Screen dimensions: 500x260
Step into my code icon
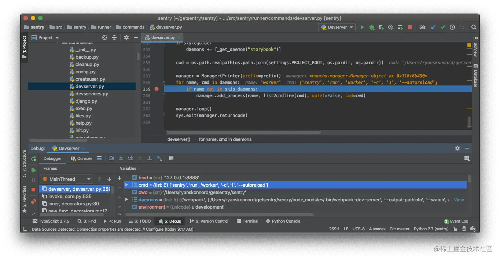click(130, 158)
